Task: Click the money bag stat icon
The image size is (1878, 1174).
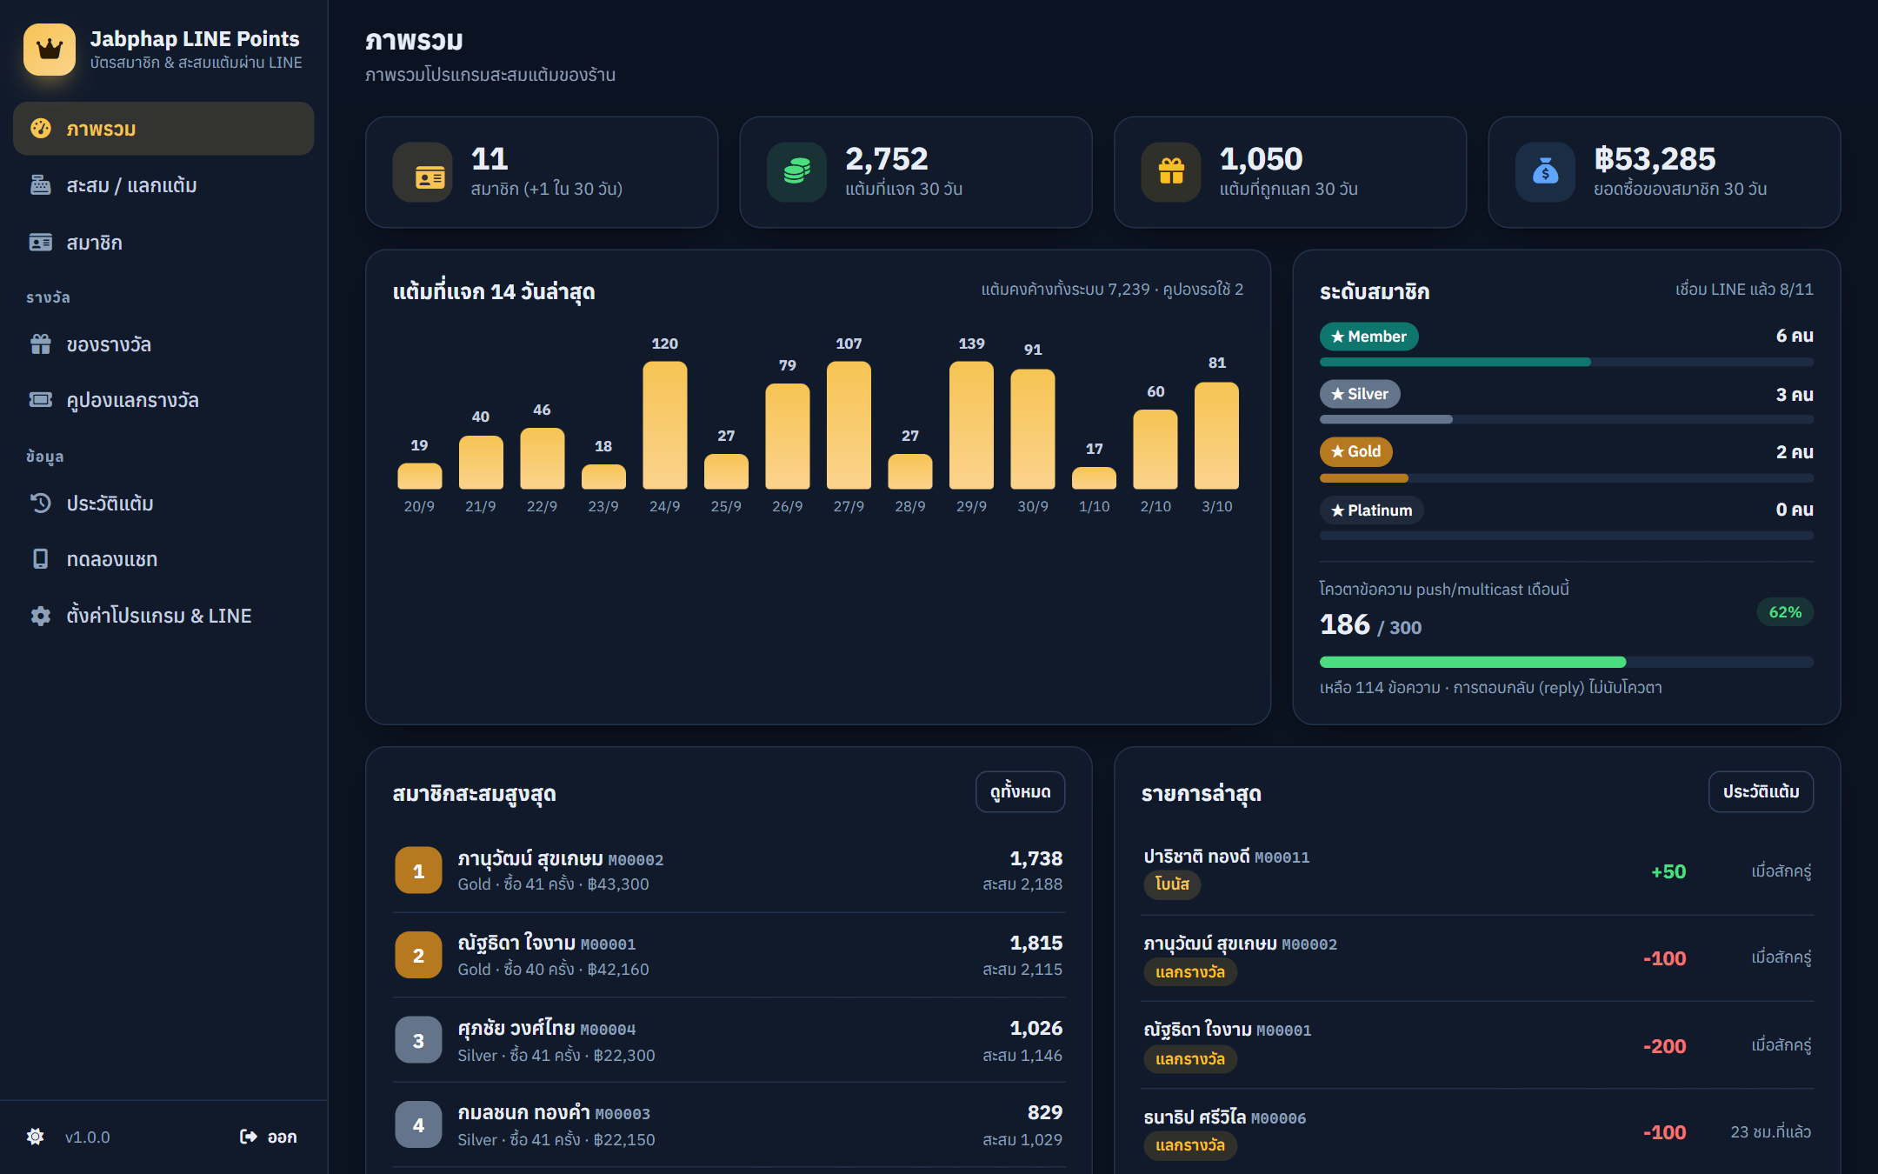Action: click(1545, 172)
